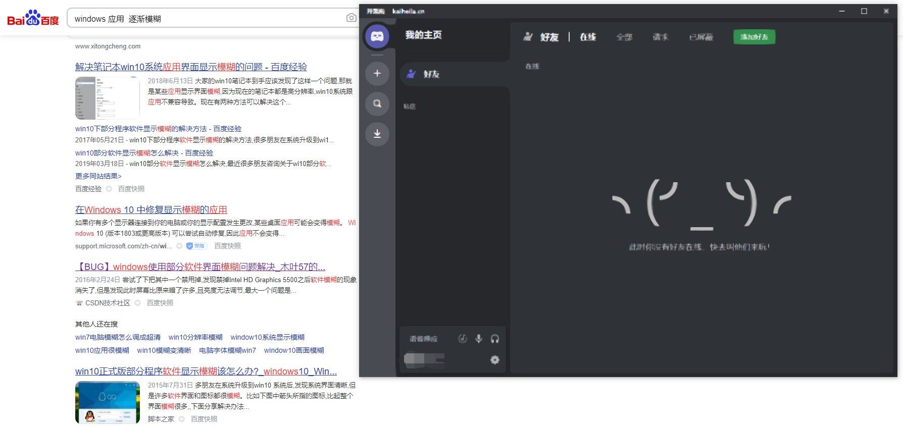Click the dropdown circle beside support.microsoft.com

(179, 246)
